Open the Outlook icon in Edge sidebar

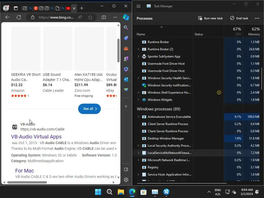pyautogui.click(x=126, y=79)
